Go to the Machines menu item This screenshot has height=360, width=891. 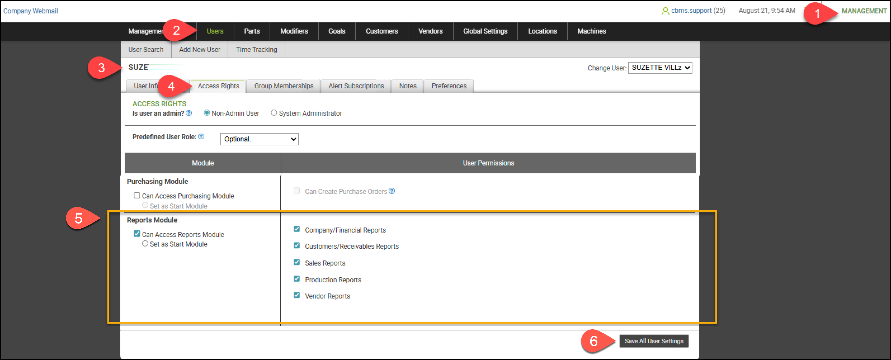tap(591, 31)
